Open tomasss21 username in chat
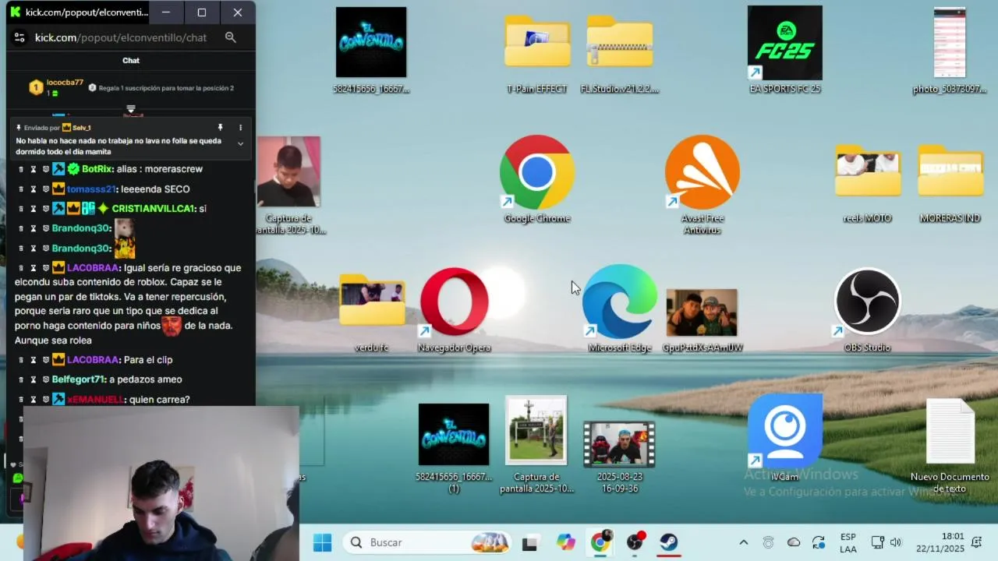The width and height of the screenshot is (998, 561). (x=91, y=189)
